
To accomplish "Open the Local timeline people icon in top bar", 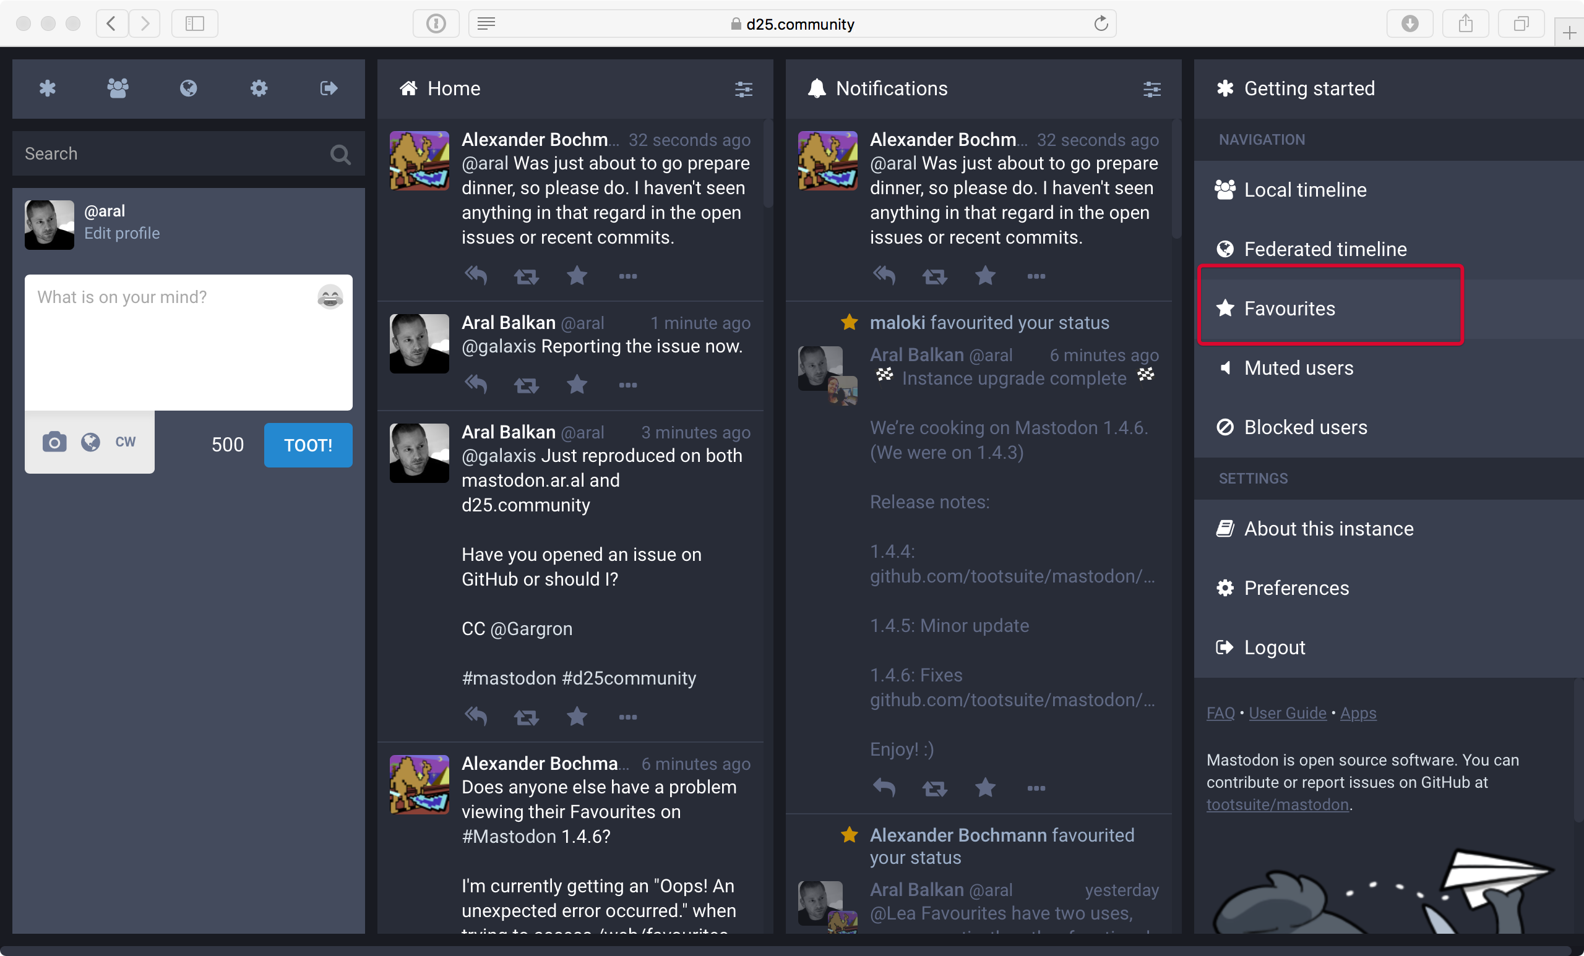I will click(x=118, y=88).
